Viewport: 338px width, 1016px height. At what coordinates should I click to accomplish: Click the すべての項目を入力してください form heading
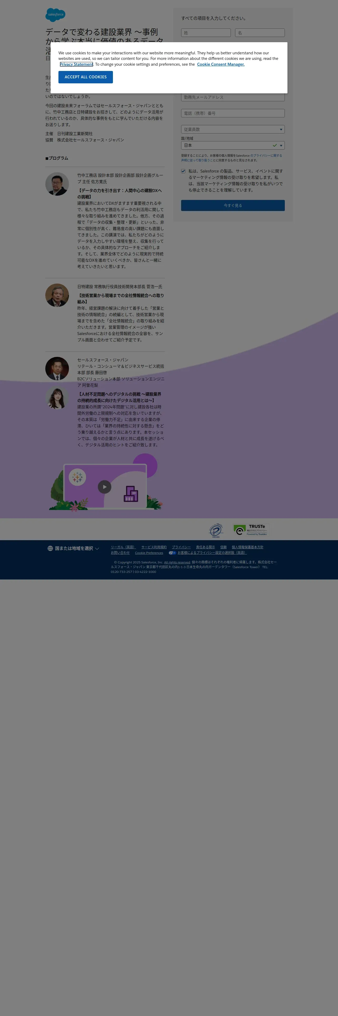click(214, 18)
